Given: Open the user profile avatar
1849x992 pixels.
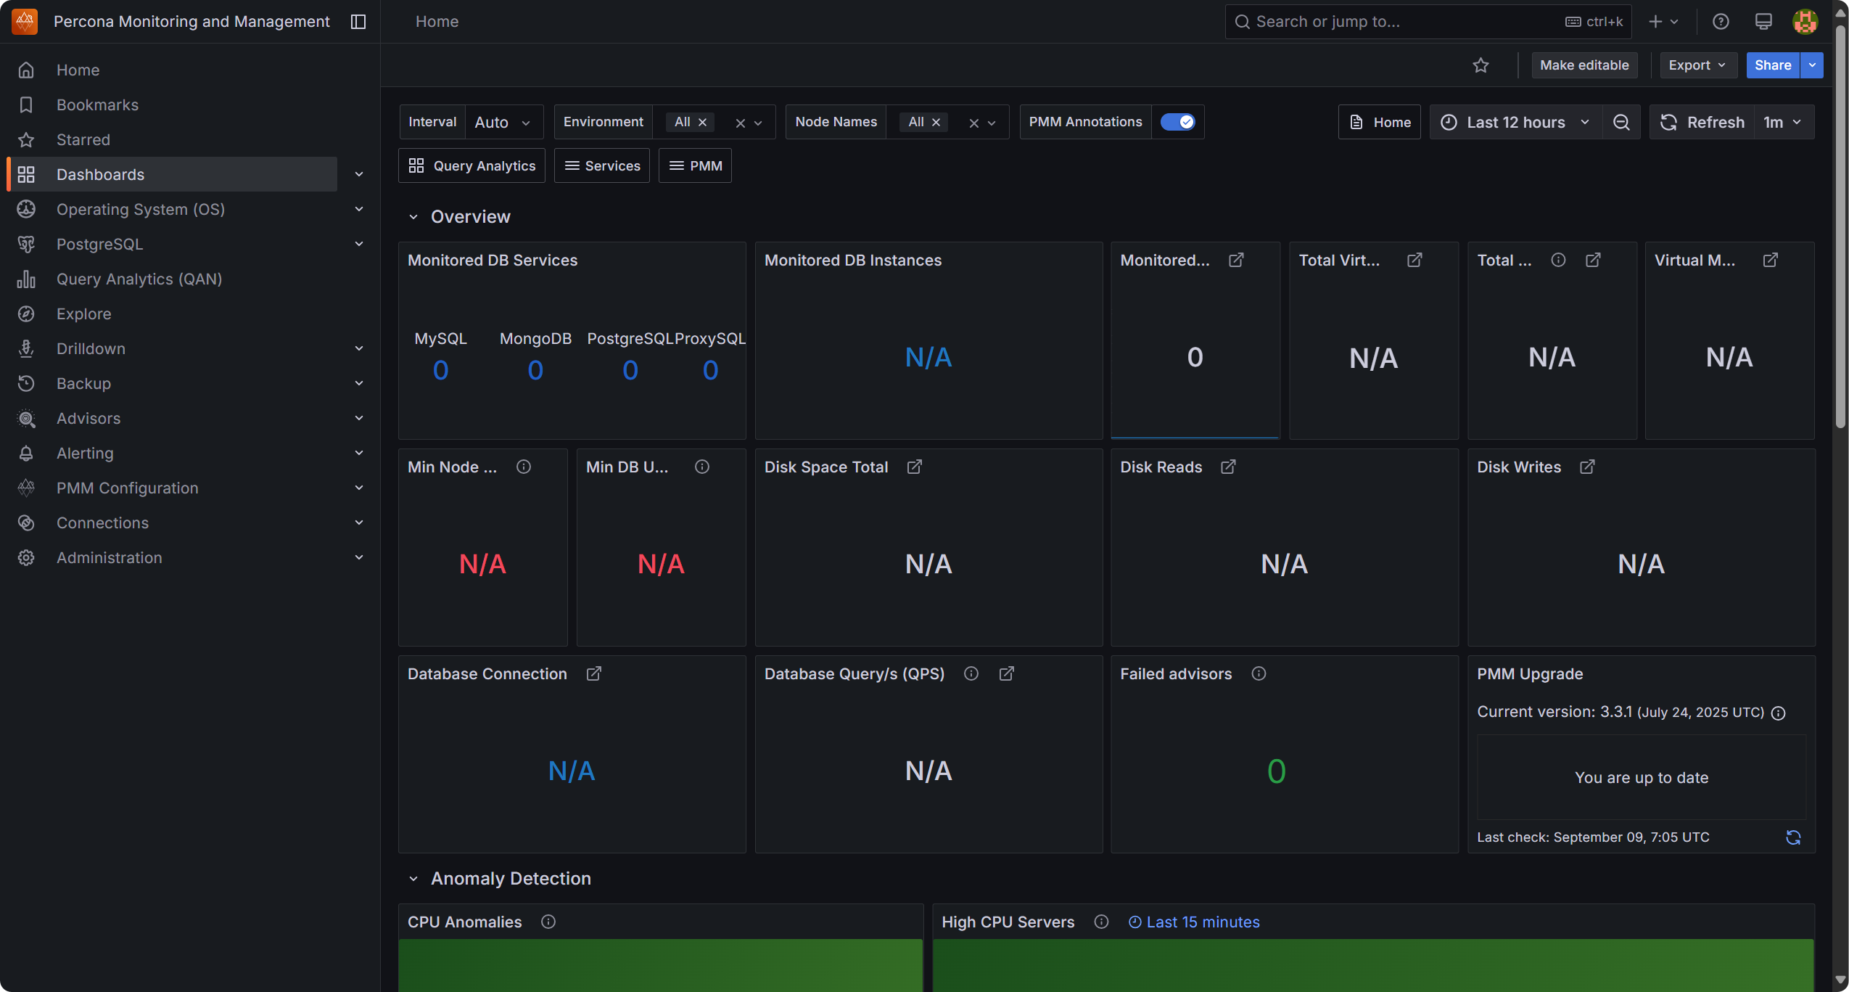Looking at the screenshot, I should point(1805,22).
